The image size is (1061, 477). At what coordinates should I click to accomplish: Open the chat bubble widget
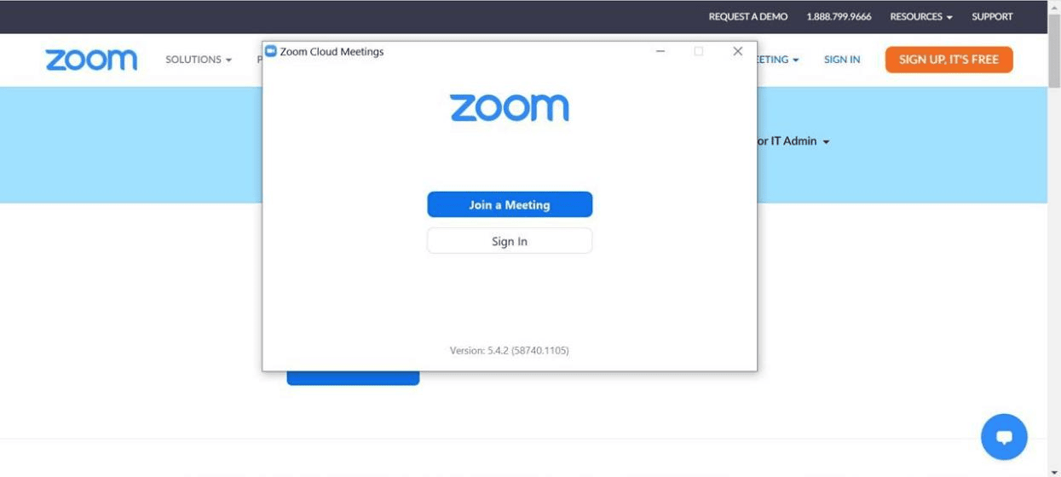coord(1004,437)
